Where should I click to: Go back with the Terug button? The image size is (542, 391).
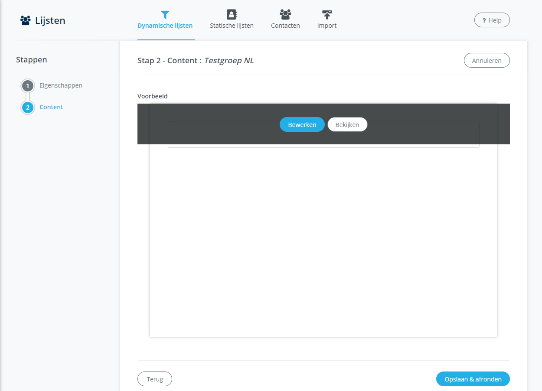point(155,379)
